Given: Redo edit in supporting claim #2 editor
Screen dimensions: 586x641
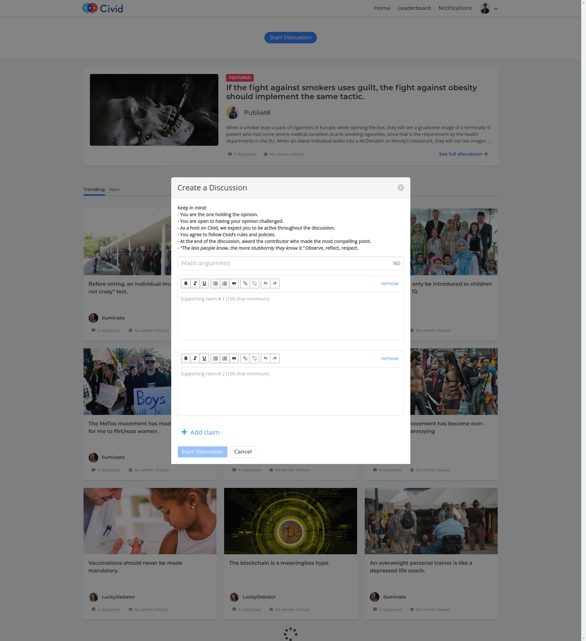Looking at the screenshot, I should point(275,358).
